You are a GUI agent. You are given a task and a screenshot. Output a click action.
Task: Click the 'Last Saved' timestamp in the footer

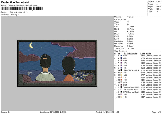53,112
